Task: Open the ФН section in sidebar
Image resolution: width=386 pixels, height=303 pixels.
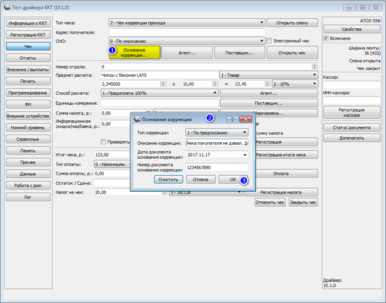Action: [x=28, y=104]
